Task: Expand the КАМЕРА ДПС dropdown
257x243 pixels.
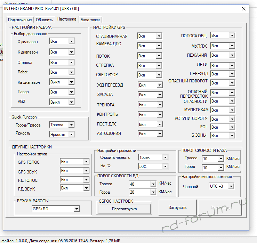Action: pos(150,46)
